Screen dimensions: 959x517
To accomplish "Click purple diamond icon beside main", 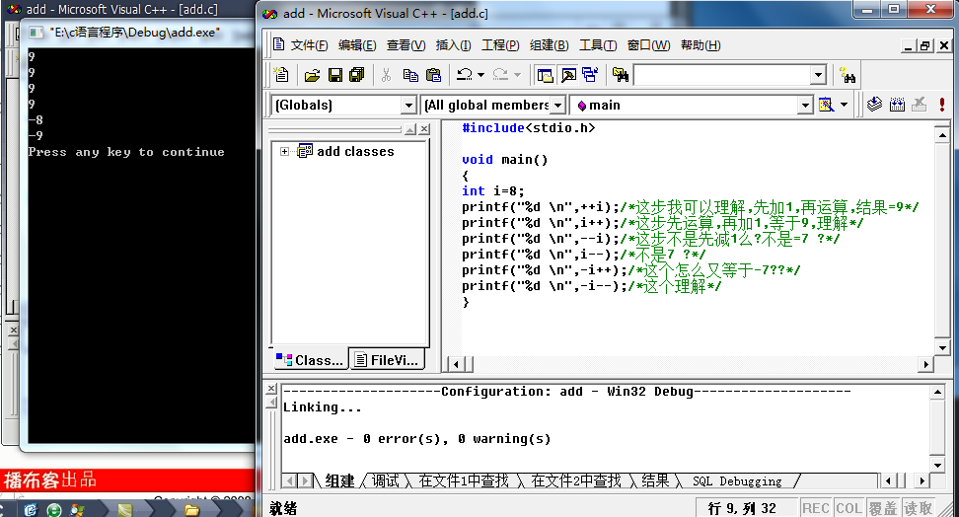I will point(582,106).
